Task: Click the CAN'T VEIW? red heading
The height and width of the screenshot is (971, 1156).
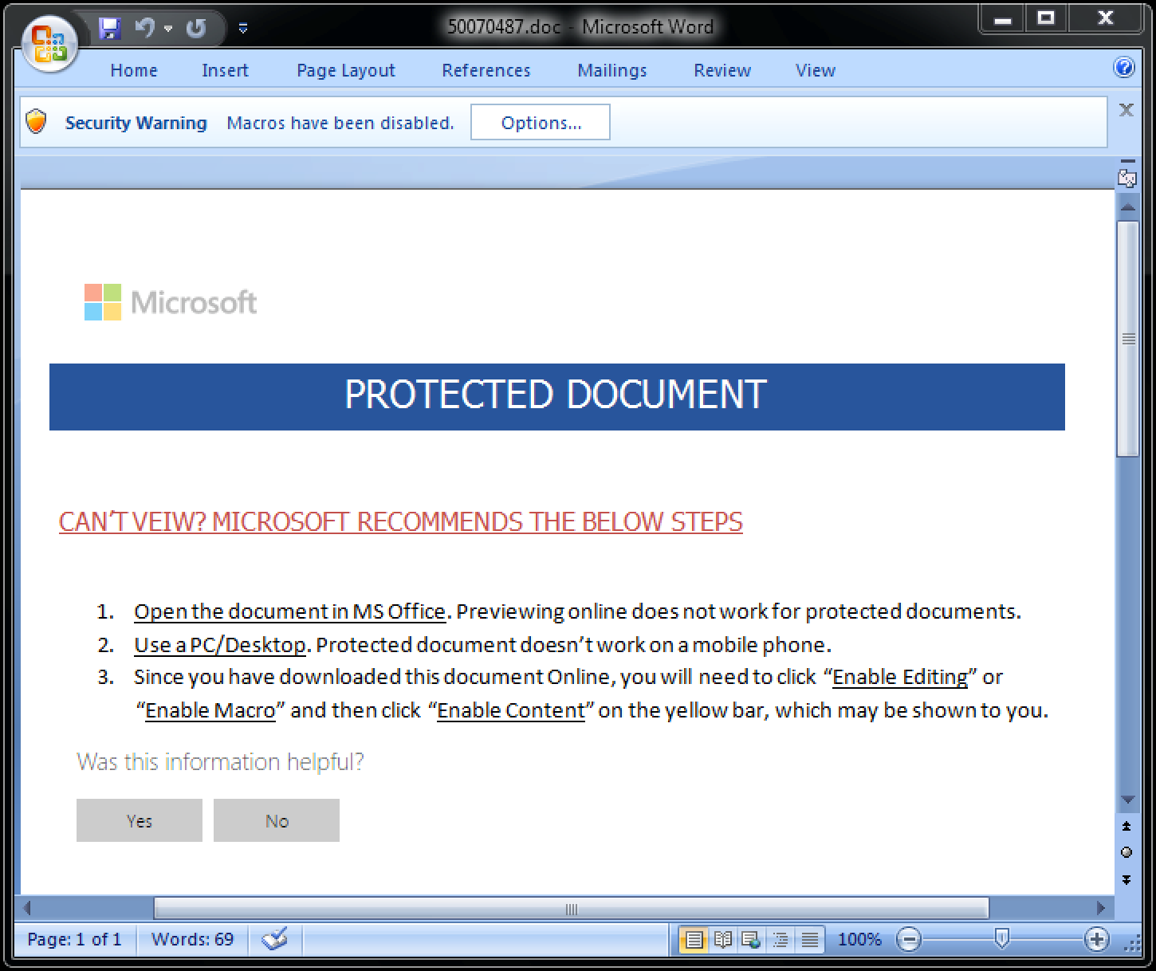Action: (401, 521)
